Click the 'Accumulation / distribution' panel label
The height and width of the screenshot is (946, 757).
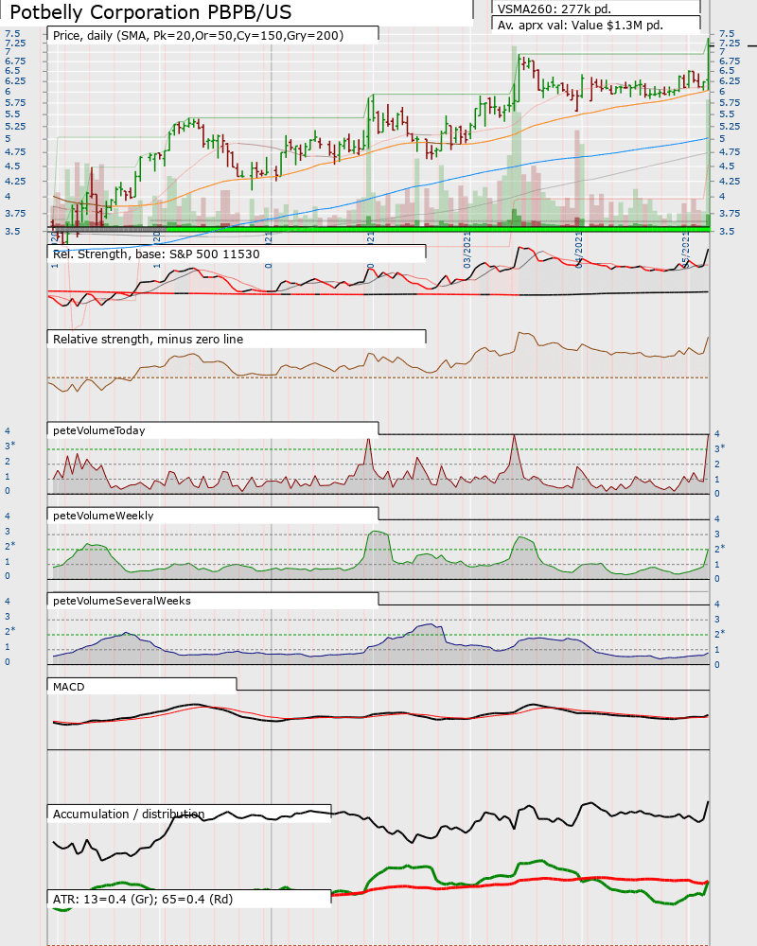129,814
